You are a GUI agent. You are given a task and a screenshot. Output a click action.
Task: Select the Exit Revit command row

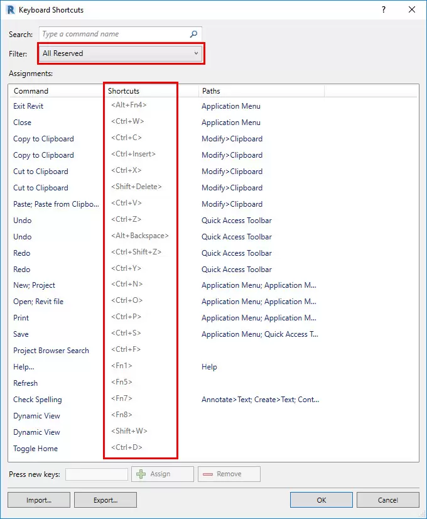(28, 106)
